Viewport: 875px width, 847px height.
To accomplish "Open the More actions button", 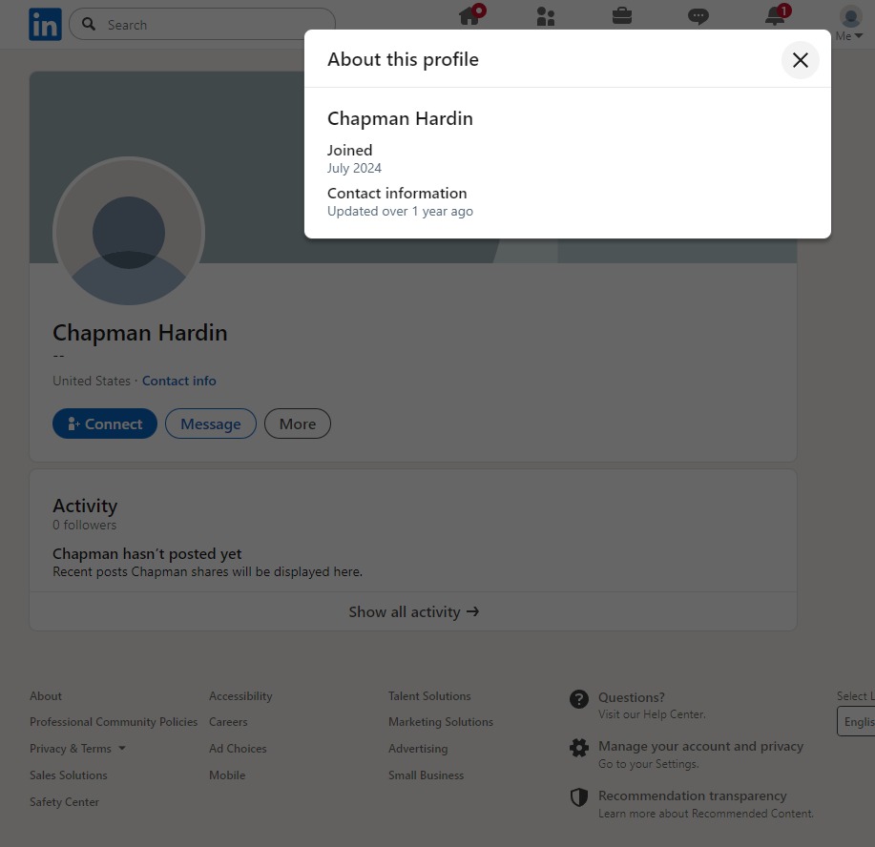I will [x=298, y=424].
